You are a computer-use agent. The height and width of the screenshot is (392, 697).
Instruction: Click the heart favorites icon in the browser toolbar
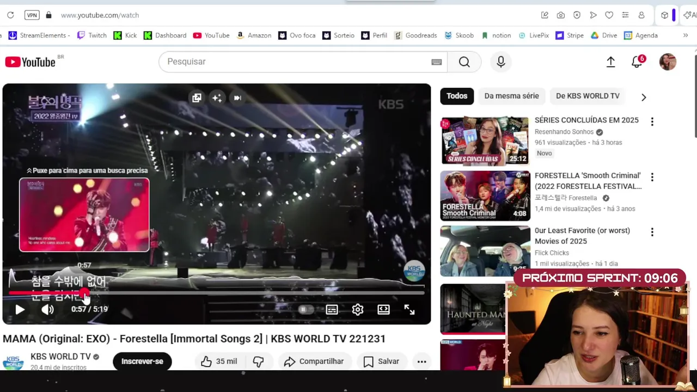(x=609, y=15)
